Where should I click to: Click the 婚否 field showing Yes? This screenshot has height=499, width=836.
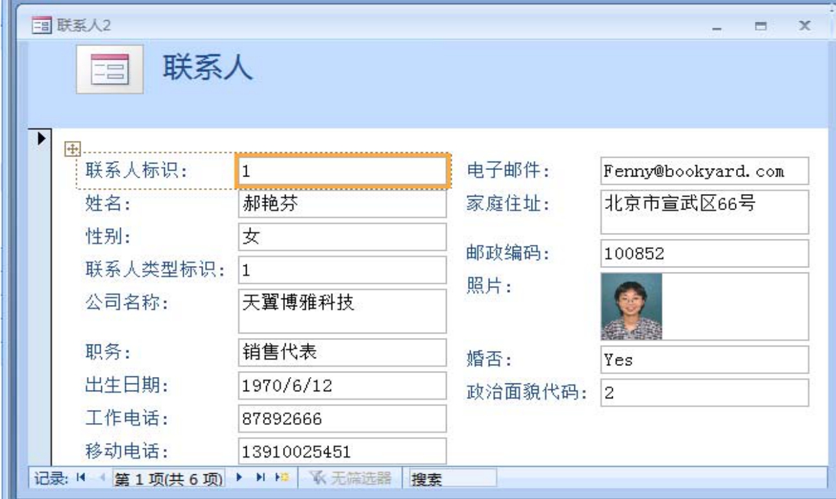(704, 359)
